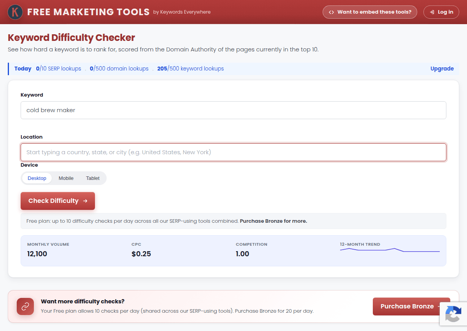Screen dimensions: 467x331
Task: Click the 'Keyword Difficulty Checker' heading
Action: 71,38
